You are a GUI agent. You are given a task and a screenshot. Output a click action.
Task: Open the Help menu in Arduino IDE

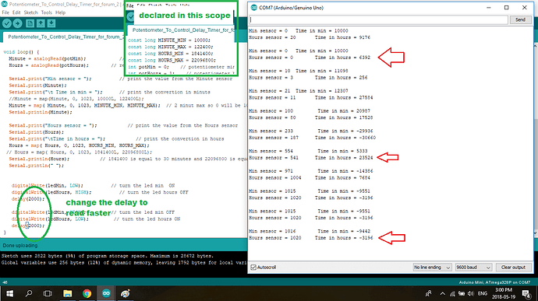(x=60, y=12)
